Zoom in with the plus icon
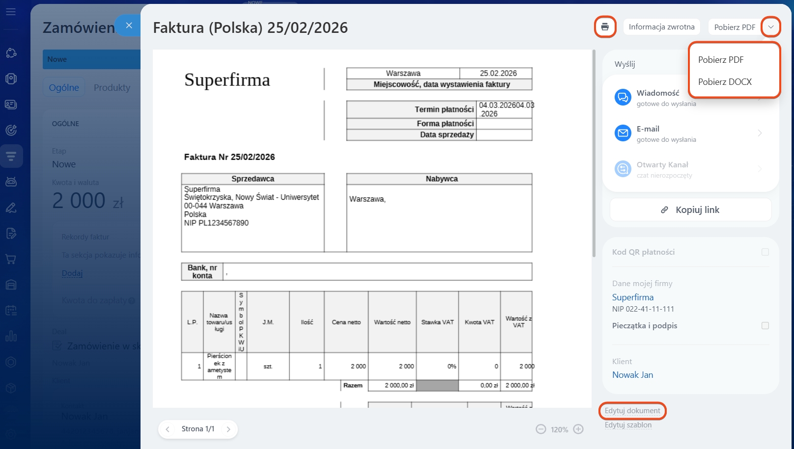The image size is (794, 449). tap(579, 429)
